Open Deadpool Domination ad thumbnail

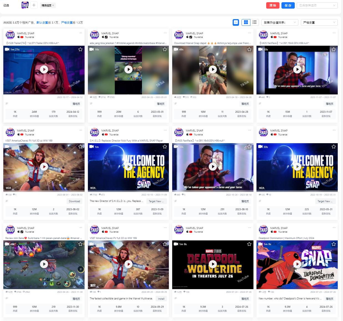pyautogui.click(x=297, y=264)
